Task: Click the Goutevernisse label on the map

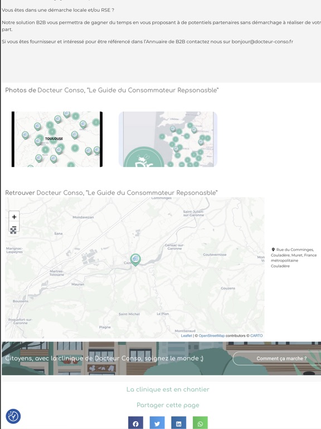Action: pos(215,255)
